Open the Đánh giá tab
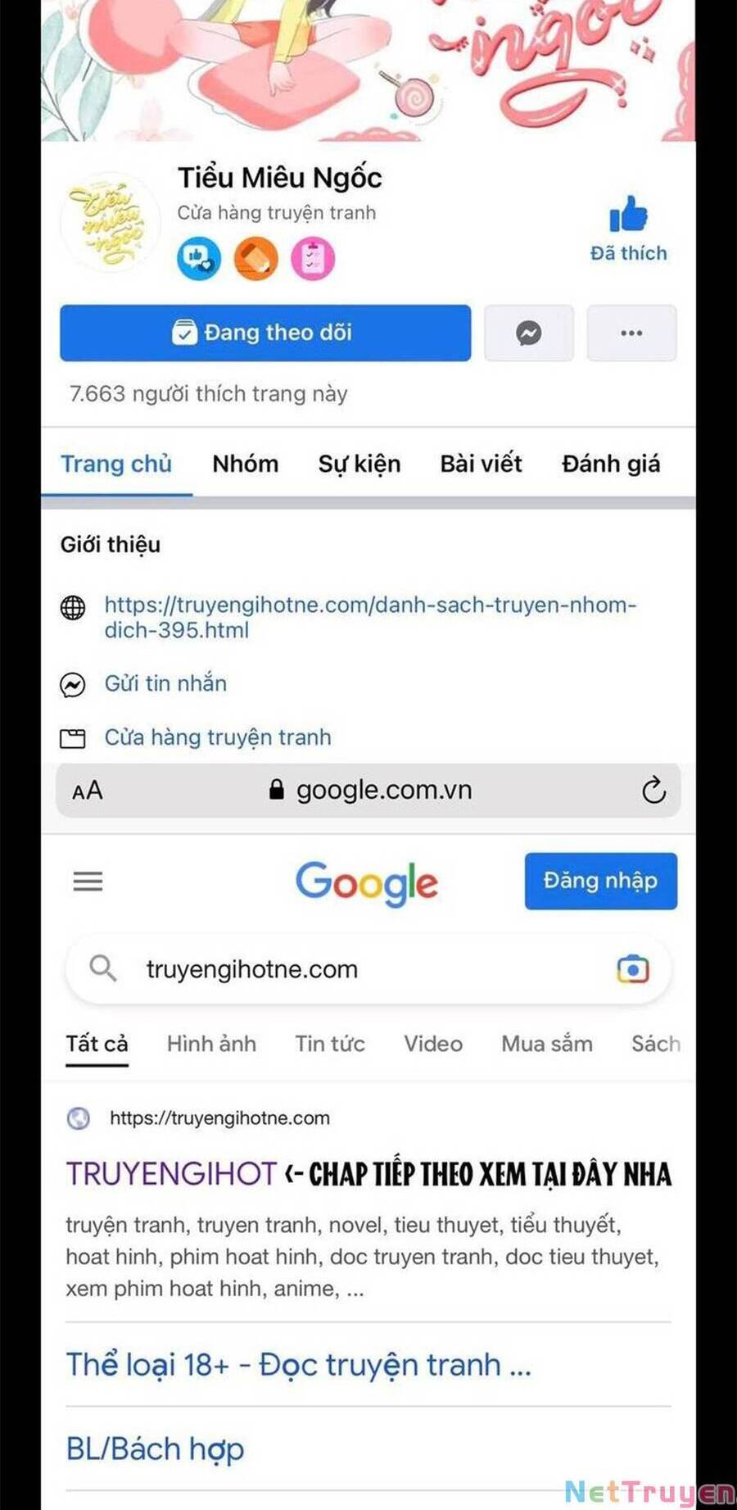Viewport: 737px width, 1510px height. [x=611, y=464]
